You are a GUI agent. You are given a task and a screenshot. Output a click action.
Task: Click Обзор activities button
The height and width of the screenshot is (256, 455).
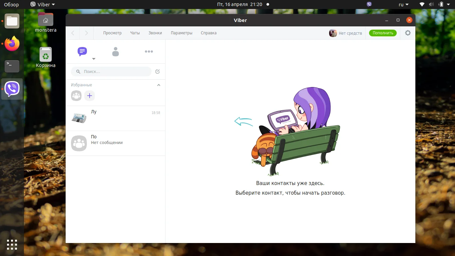point(11,5)
